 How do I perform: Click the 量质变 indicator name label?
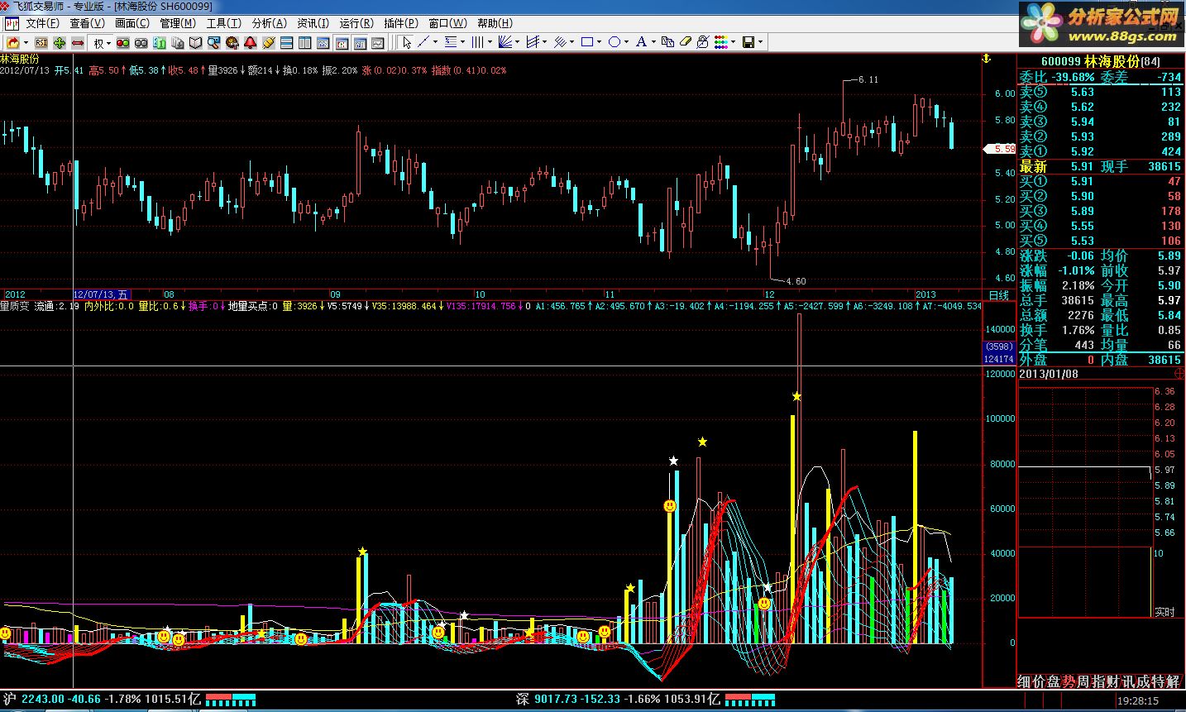pyautogui.click(x=15, y=306)
